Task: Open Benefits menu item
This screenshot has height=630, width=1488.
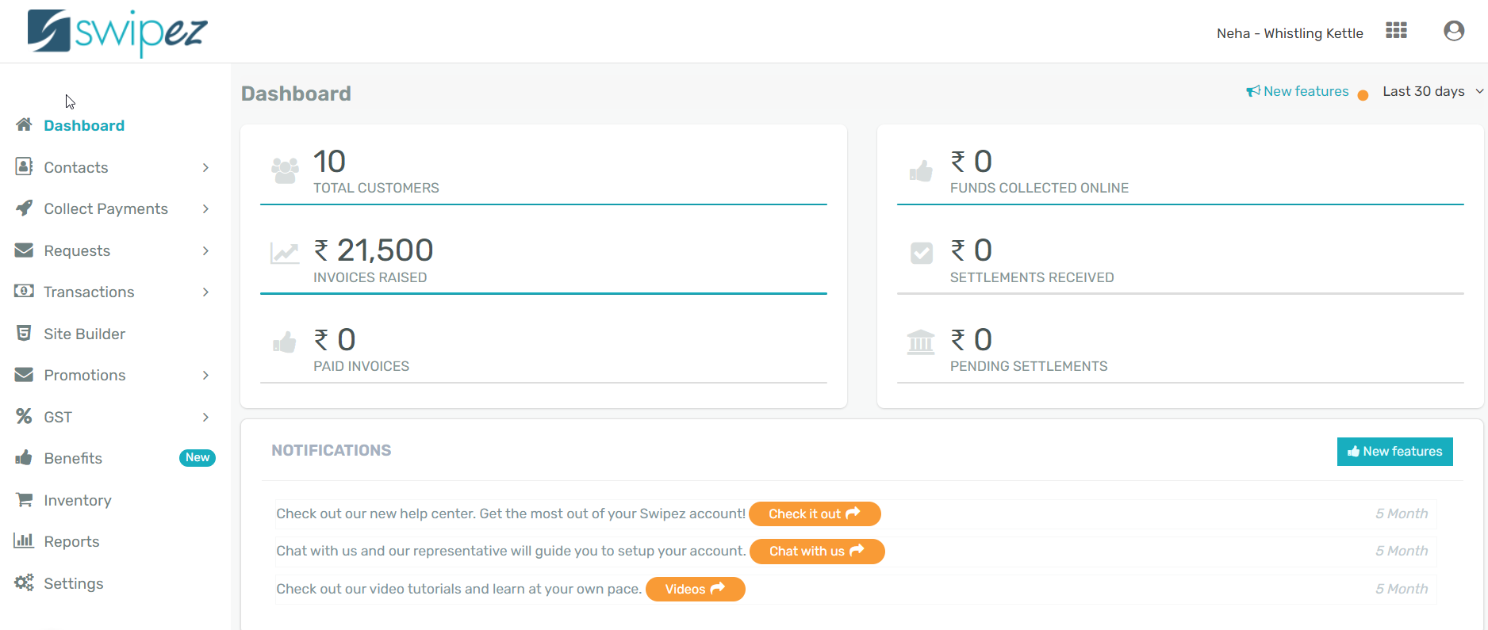Action: click(x=73, y=458)
